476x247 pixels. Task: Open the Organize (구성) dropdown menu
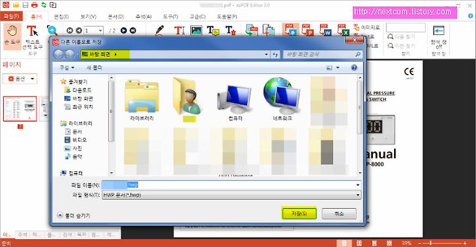pyautogui.click(x=67, y=67)
